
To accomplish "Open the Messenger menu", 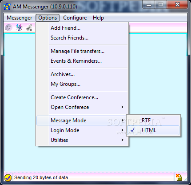I will pos(20,18).
